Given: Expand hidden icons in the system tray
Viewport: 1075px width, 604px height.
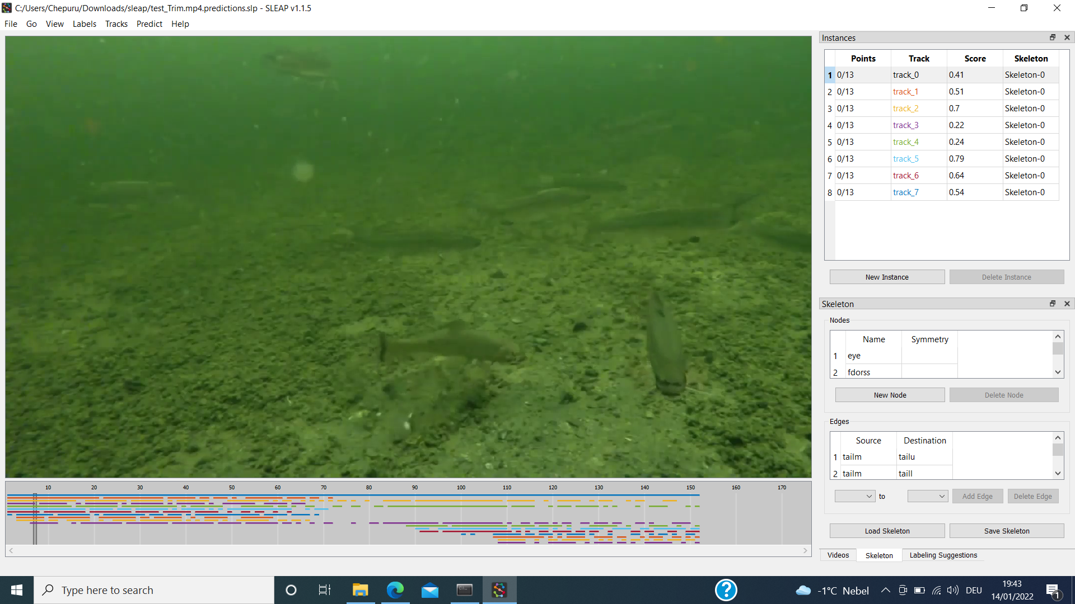Looking at the screenshot, I should click(886, 590).
